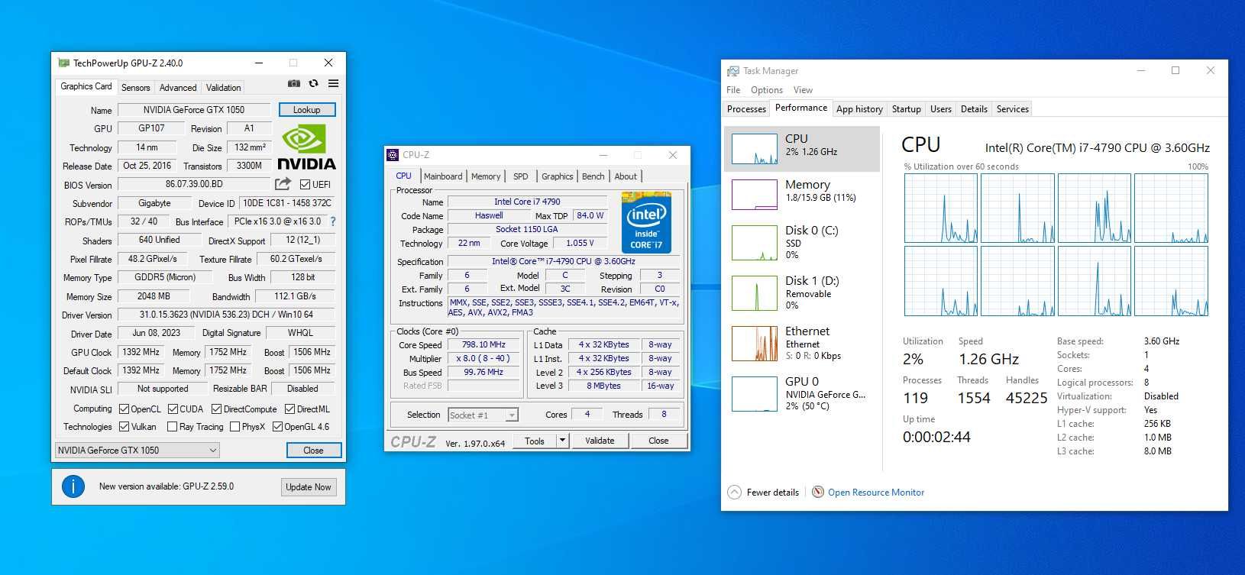
Task: Take GPU-Z screenshot with camera icon
Action: click(294, 83)
